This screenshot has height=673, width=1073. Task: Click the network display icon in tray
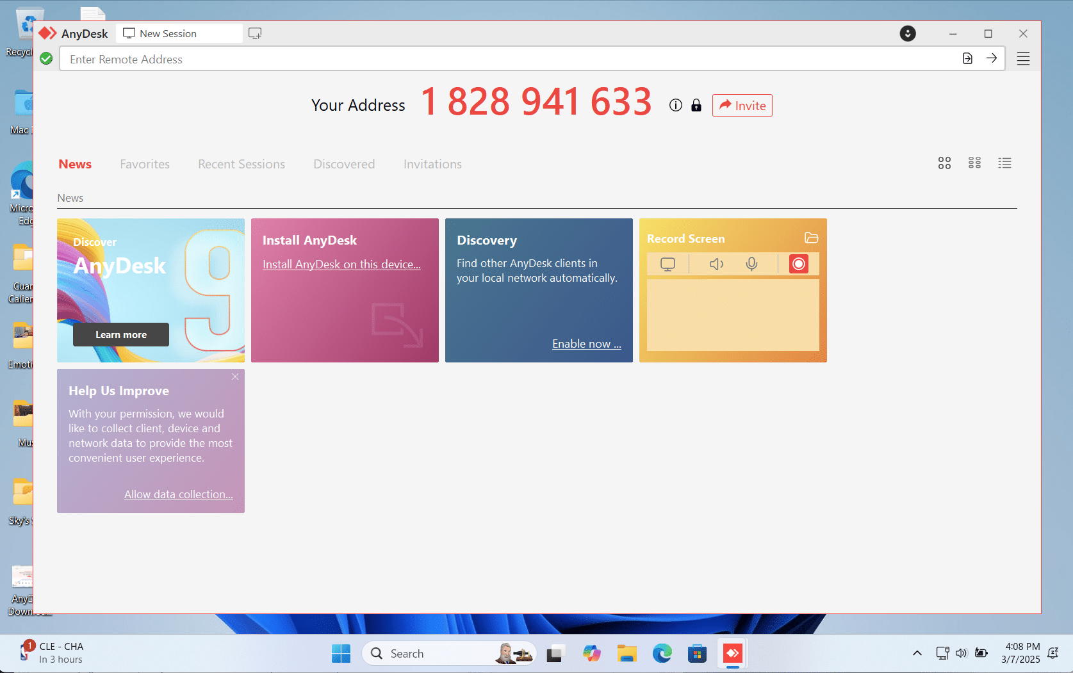(x=942, y=653)
